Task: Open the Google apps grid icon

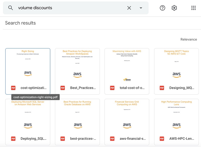Action: coord(193,8)
